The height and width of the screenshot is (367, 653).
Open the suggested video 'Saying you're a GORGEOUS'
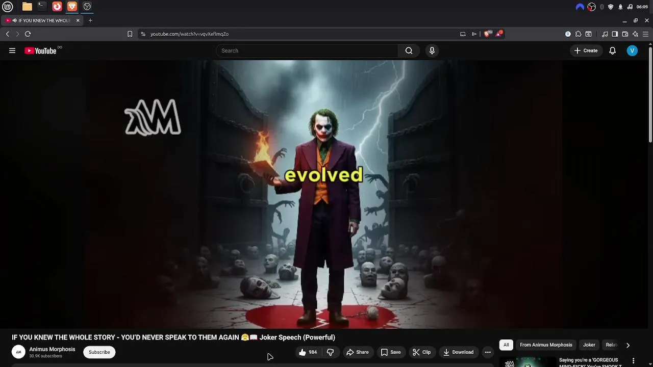(x=590, y=362)
